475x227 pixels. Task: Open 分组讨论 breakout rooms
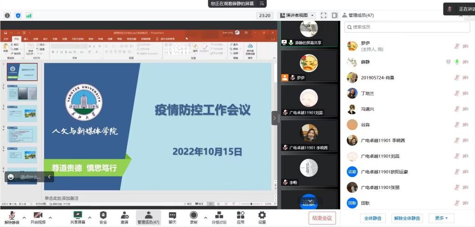click(x=219, y=217)
